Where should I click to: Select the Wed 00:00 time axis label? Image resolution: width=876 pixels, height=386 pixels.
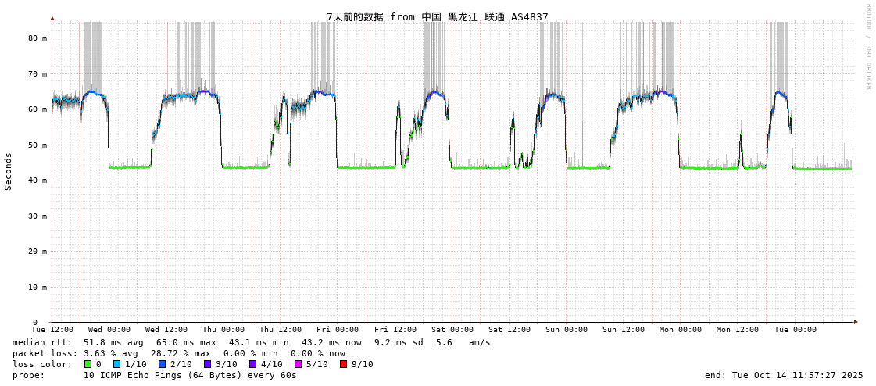(109, 330)
